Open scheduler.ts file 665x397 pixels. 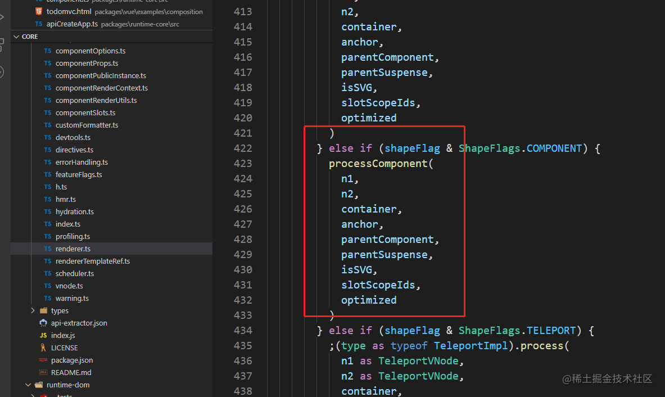74,274
